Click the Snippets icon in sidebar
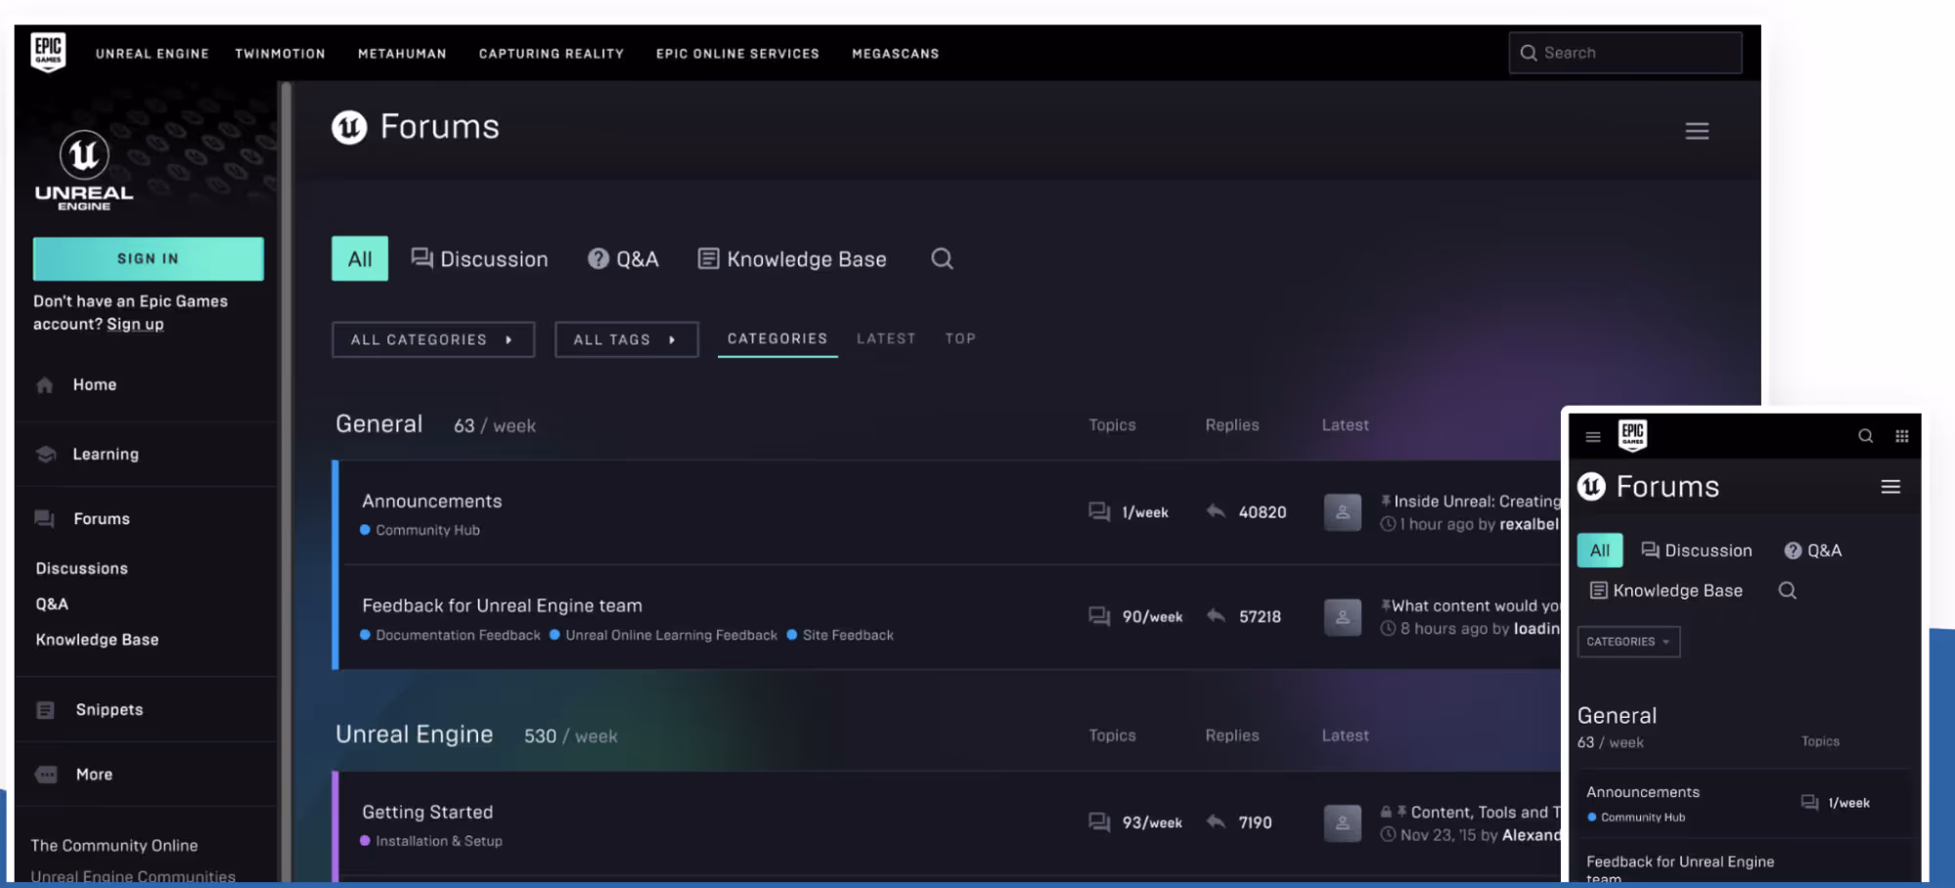This screenshot has height=888, width=1955. [45, 710]
